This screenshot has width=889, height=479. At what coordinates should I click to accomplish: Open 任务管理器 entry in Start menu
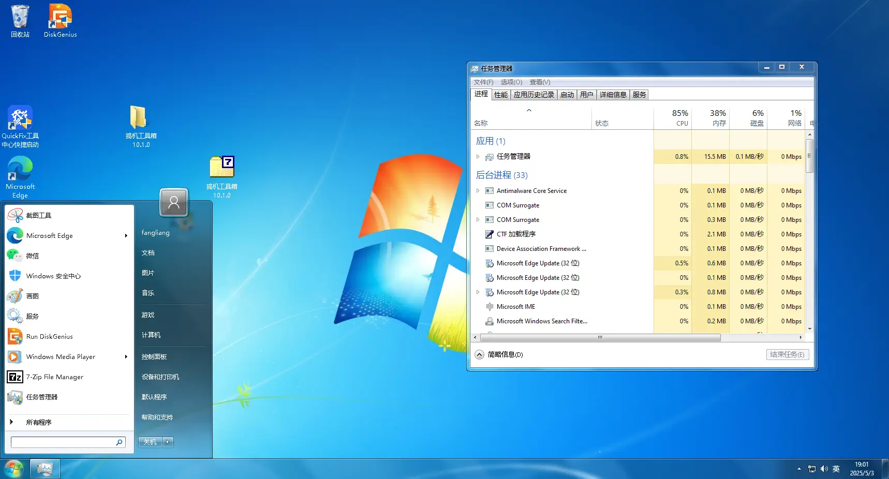click(x=69, y=397)
